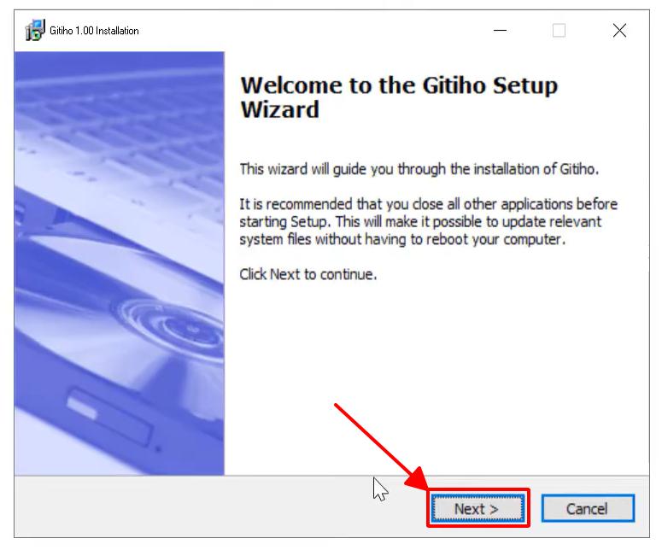Click the disabled maximize box

pyautogui.click(x=559, y=31)
